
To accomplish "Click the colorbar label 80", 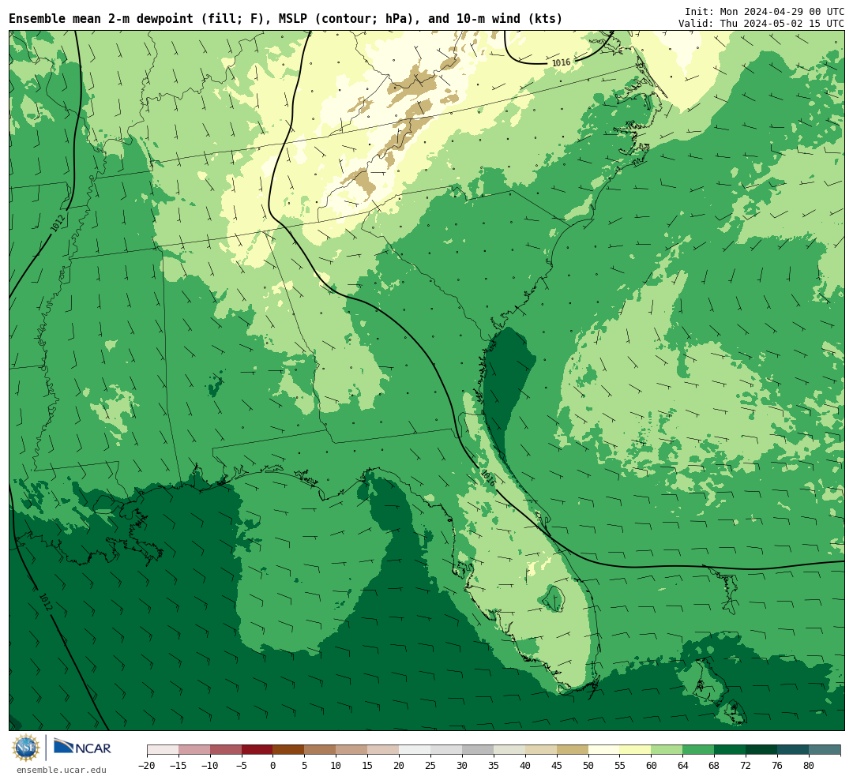I will tap(809, 765).
